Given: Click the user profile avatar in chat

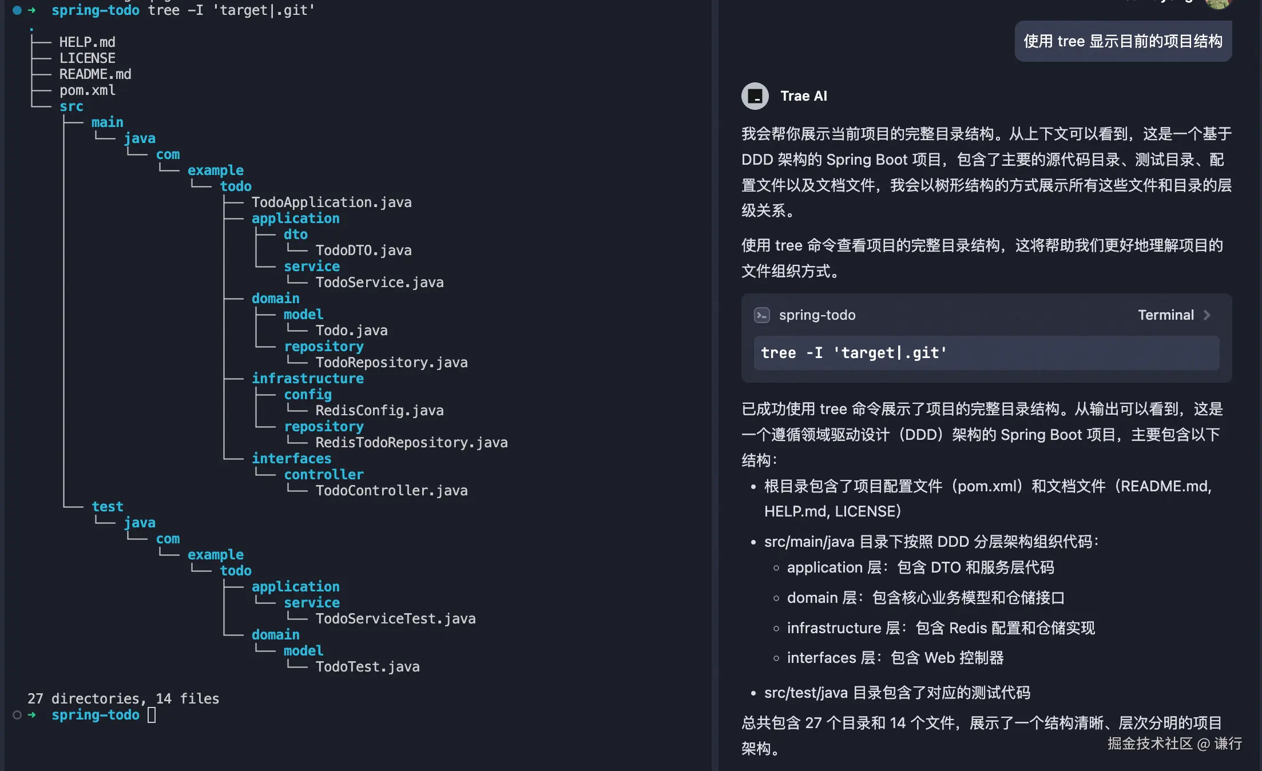Looking at the screenshot, I should (x=1217, y=3).
